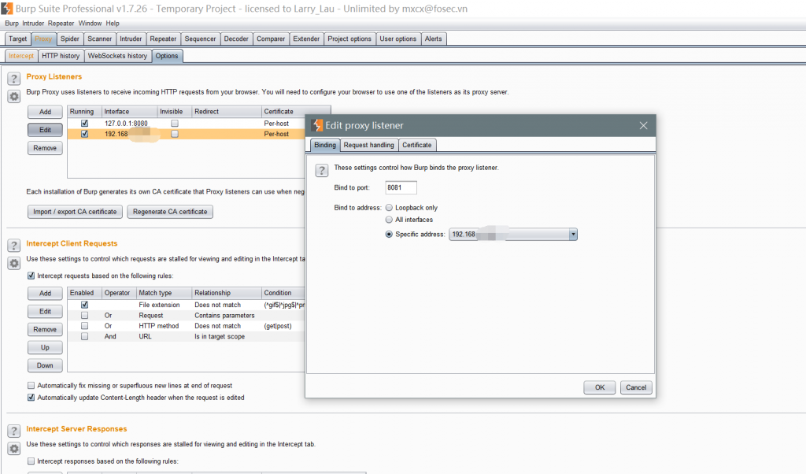Switch to the Project options tab
Viewport: 806px width, 474px height.
click(x=349, y=39)
